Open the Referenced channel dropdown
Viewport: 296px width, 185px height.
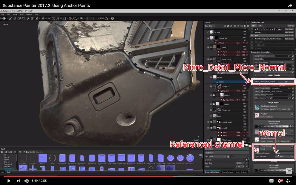pos(284,153)
